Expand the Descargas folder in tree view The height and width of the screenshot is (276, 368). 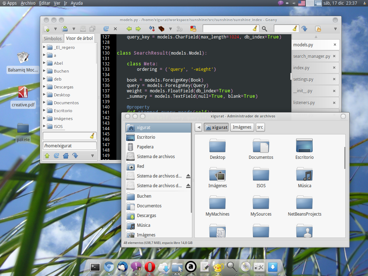[x=45, y=87]
